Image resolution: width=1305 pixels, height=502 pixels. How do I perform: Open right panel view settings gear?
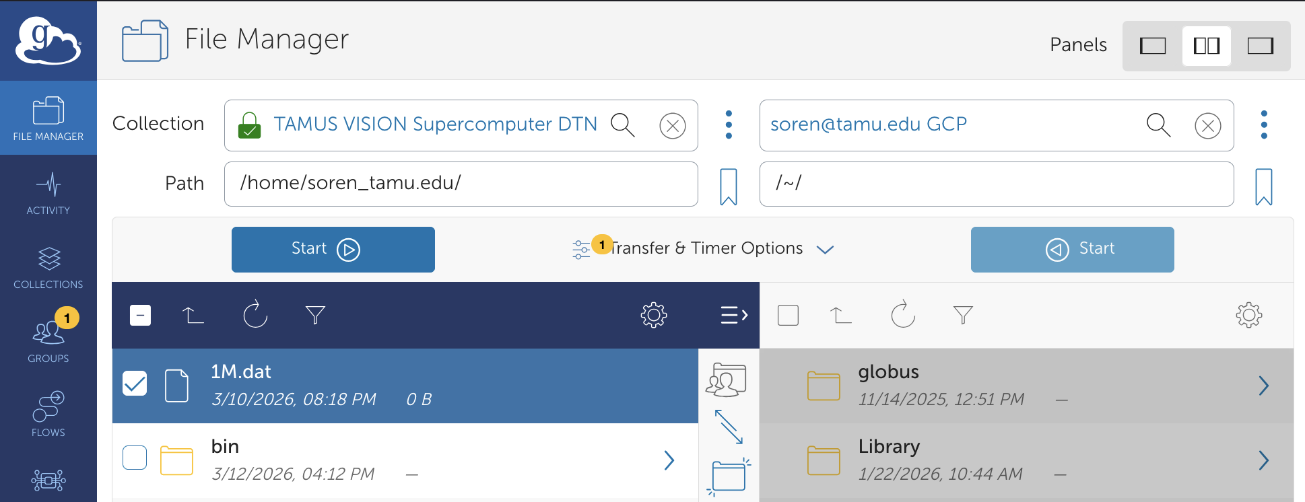[1249, 315]
